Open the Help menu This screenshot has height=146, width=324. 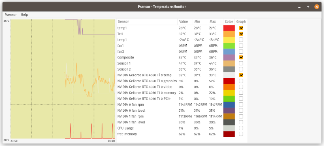point(24,15)
